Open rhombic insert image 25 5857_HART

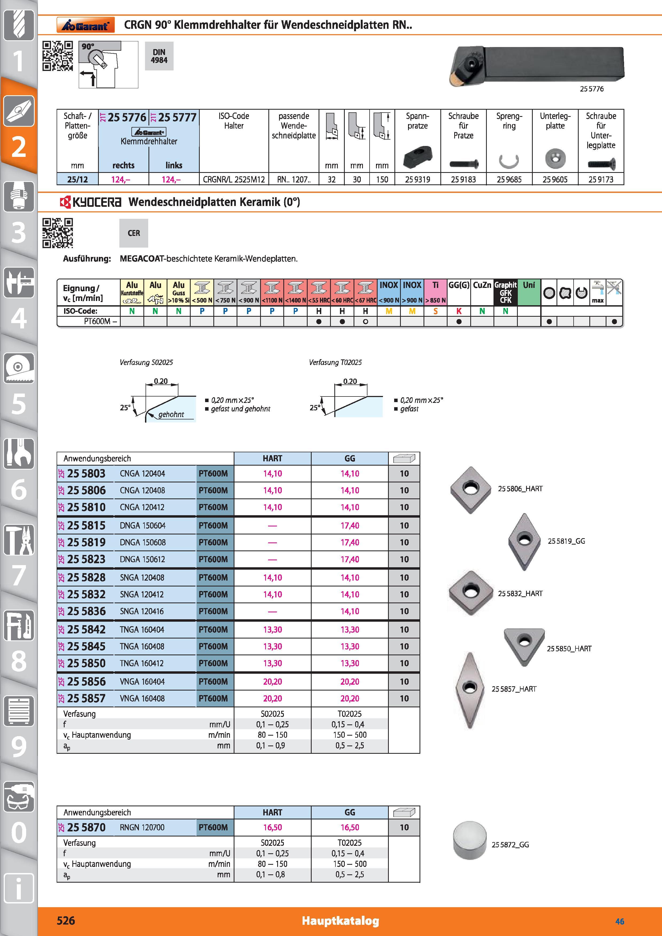(470, 690)
